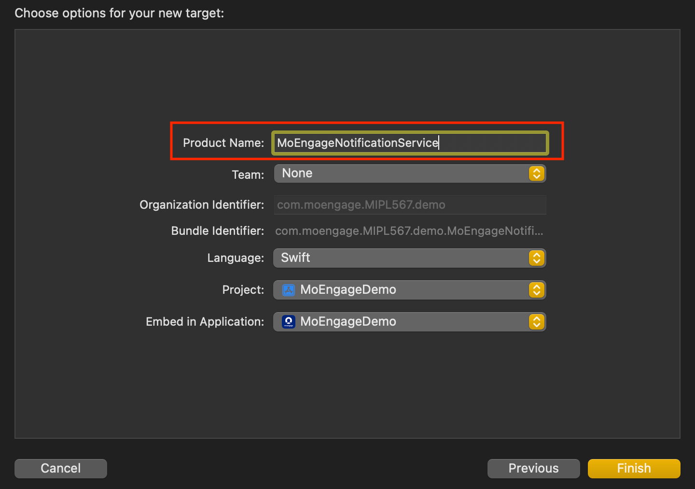The height and width of the screenshot is (489, 695).
Task: Click the "Product Name:" label
Action: point(223,143)
